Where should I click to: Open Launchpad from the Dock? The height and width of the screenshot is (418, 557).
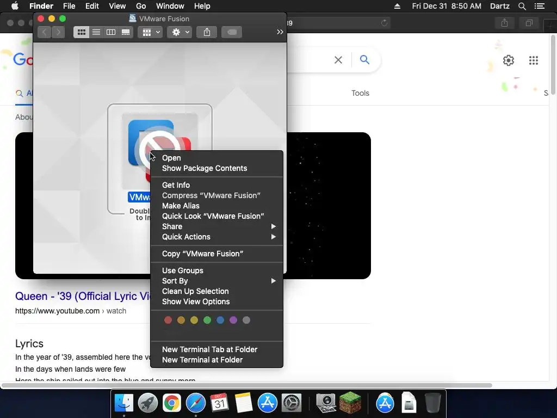click(147, 403)
